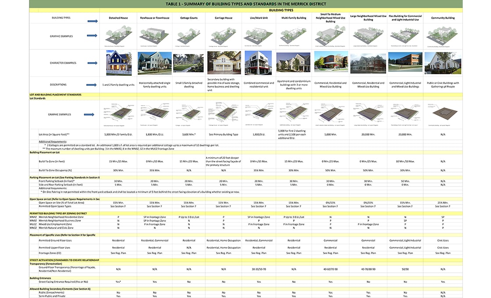Select the Build-To-Zone Occupancy row label
This screenshot has height=298, width=491.
55,170
